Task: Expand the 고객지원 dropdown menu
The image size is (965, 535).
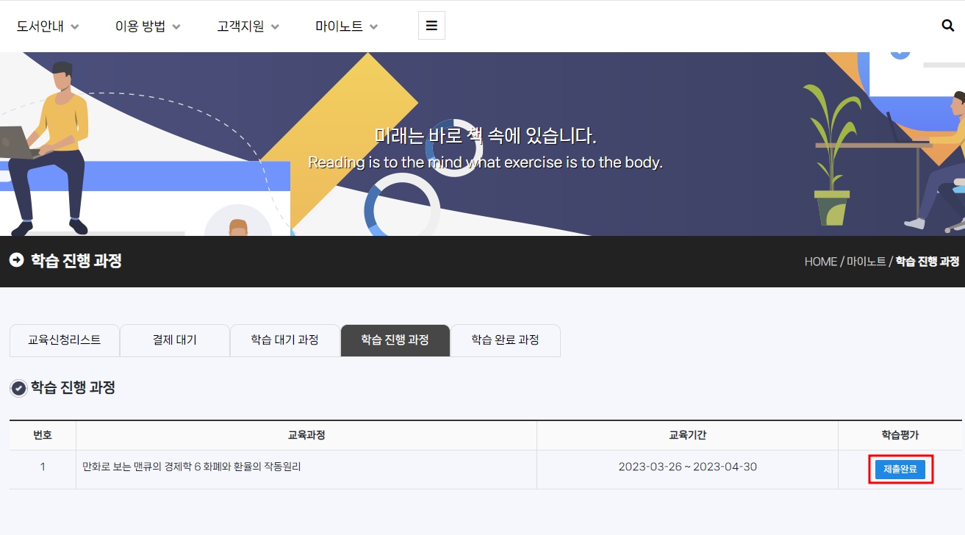Action: 248,26
